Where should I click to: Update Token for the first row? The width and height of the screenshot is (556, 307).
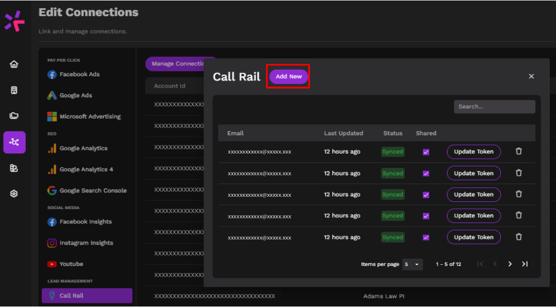coord(474,152)
